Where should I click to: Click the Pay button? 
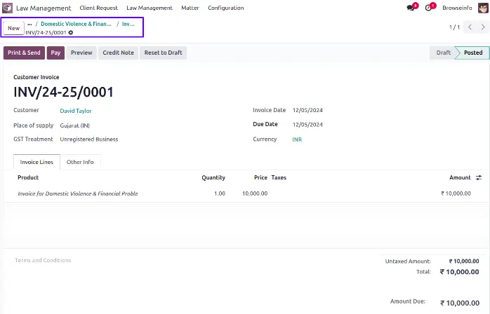(x=55, y=53)
